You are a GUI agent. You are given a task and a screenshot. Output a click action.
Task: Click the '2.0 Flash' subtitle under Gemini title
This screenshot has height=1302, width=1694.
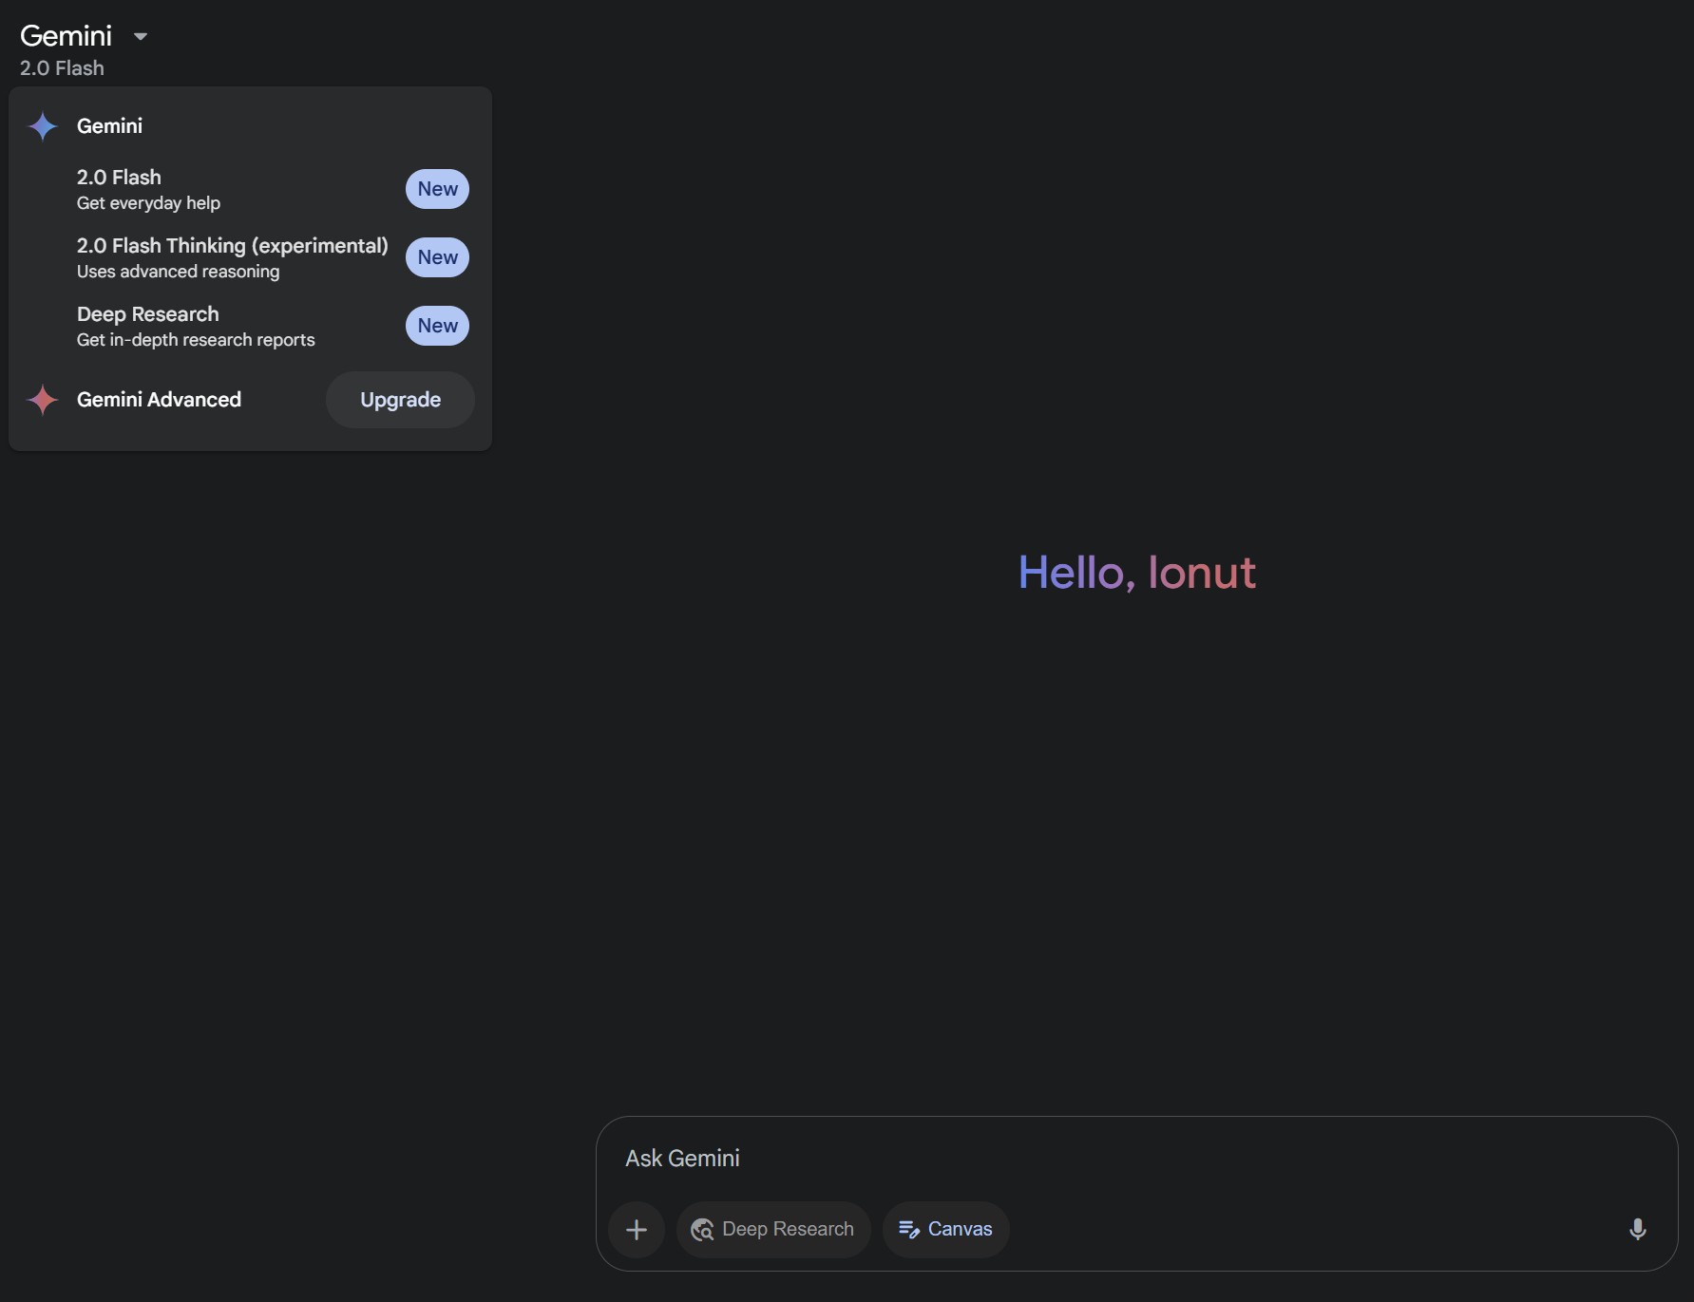pyautogui.click(x=61, y=67)
